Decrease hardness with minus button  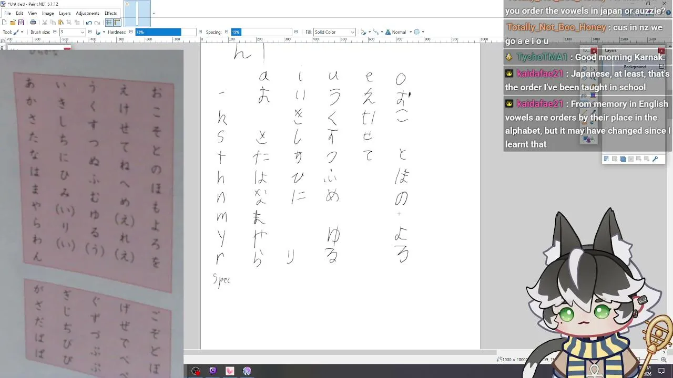pos(131,32)
